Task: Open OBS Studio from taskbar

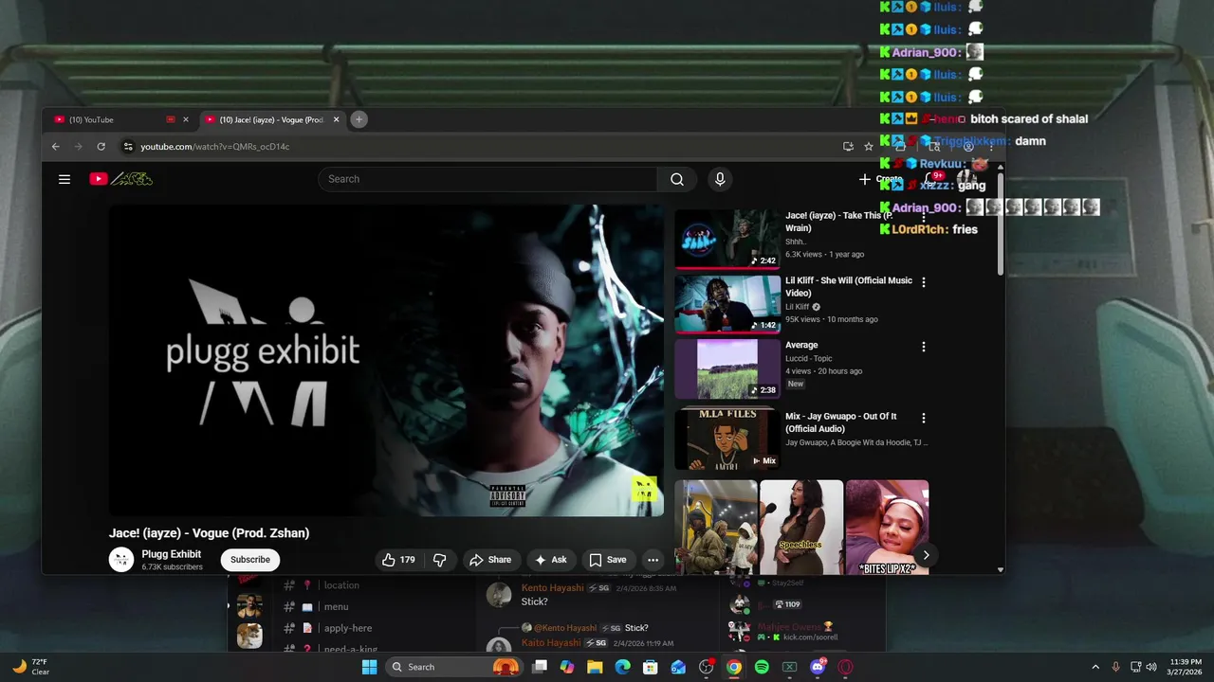Action: [x=707, y=667]
